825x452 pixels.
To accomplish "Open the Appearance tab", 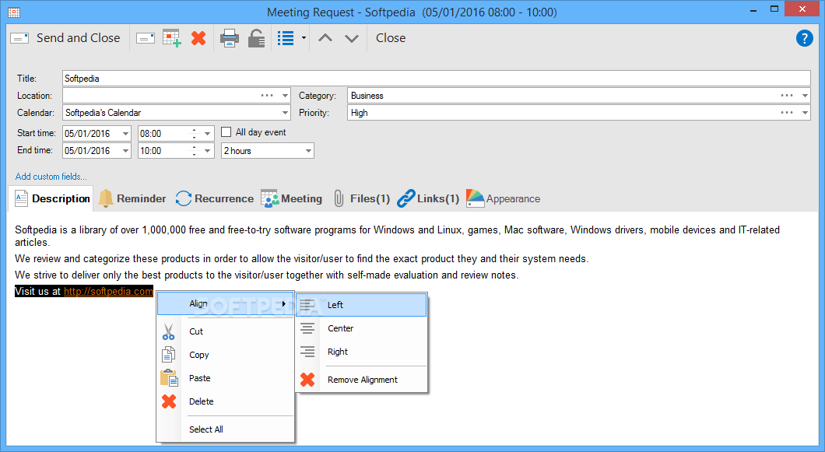I will tap(503, 199).
